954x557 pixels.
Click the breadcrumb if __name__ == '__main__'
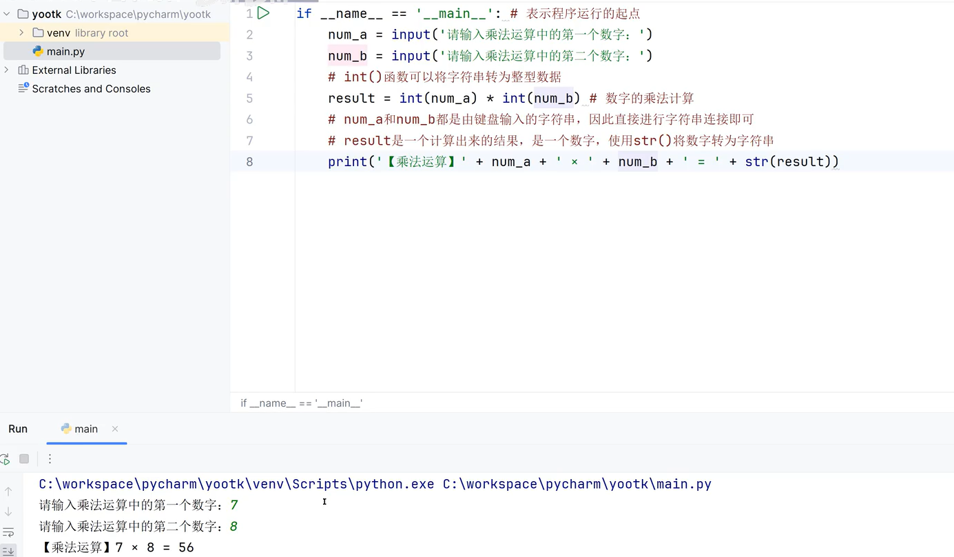tap(302, 403)
